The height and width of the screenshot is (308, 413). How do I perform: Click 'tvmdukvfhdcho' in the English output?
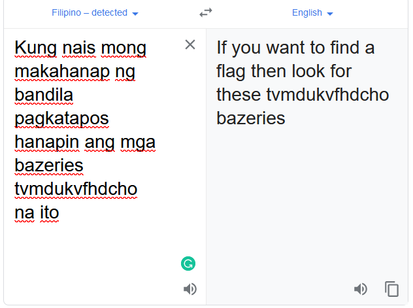pos(327,95)
